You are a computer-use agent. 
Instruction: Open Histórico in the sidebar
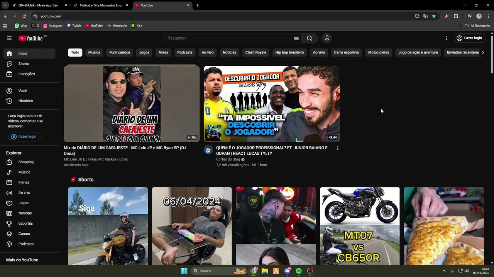coord(29,101)
